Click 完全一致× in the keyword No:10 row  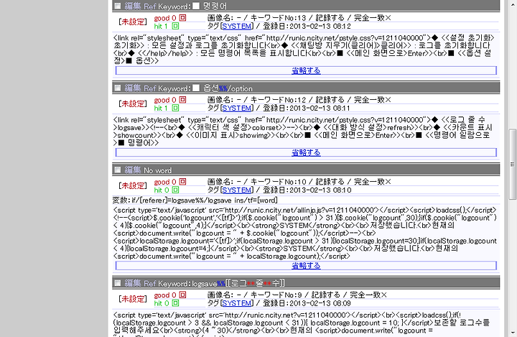(372, 182)
